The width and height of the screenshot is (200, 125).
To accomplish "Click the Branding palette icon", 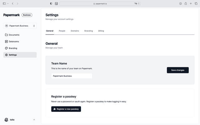I will [6, 48].
